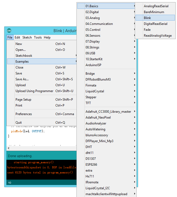The width and height of the screenshot is (177, 197).
Task: Expand the TFT examples
Action: tap(106, 103)
